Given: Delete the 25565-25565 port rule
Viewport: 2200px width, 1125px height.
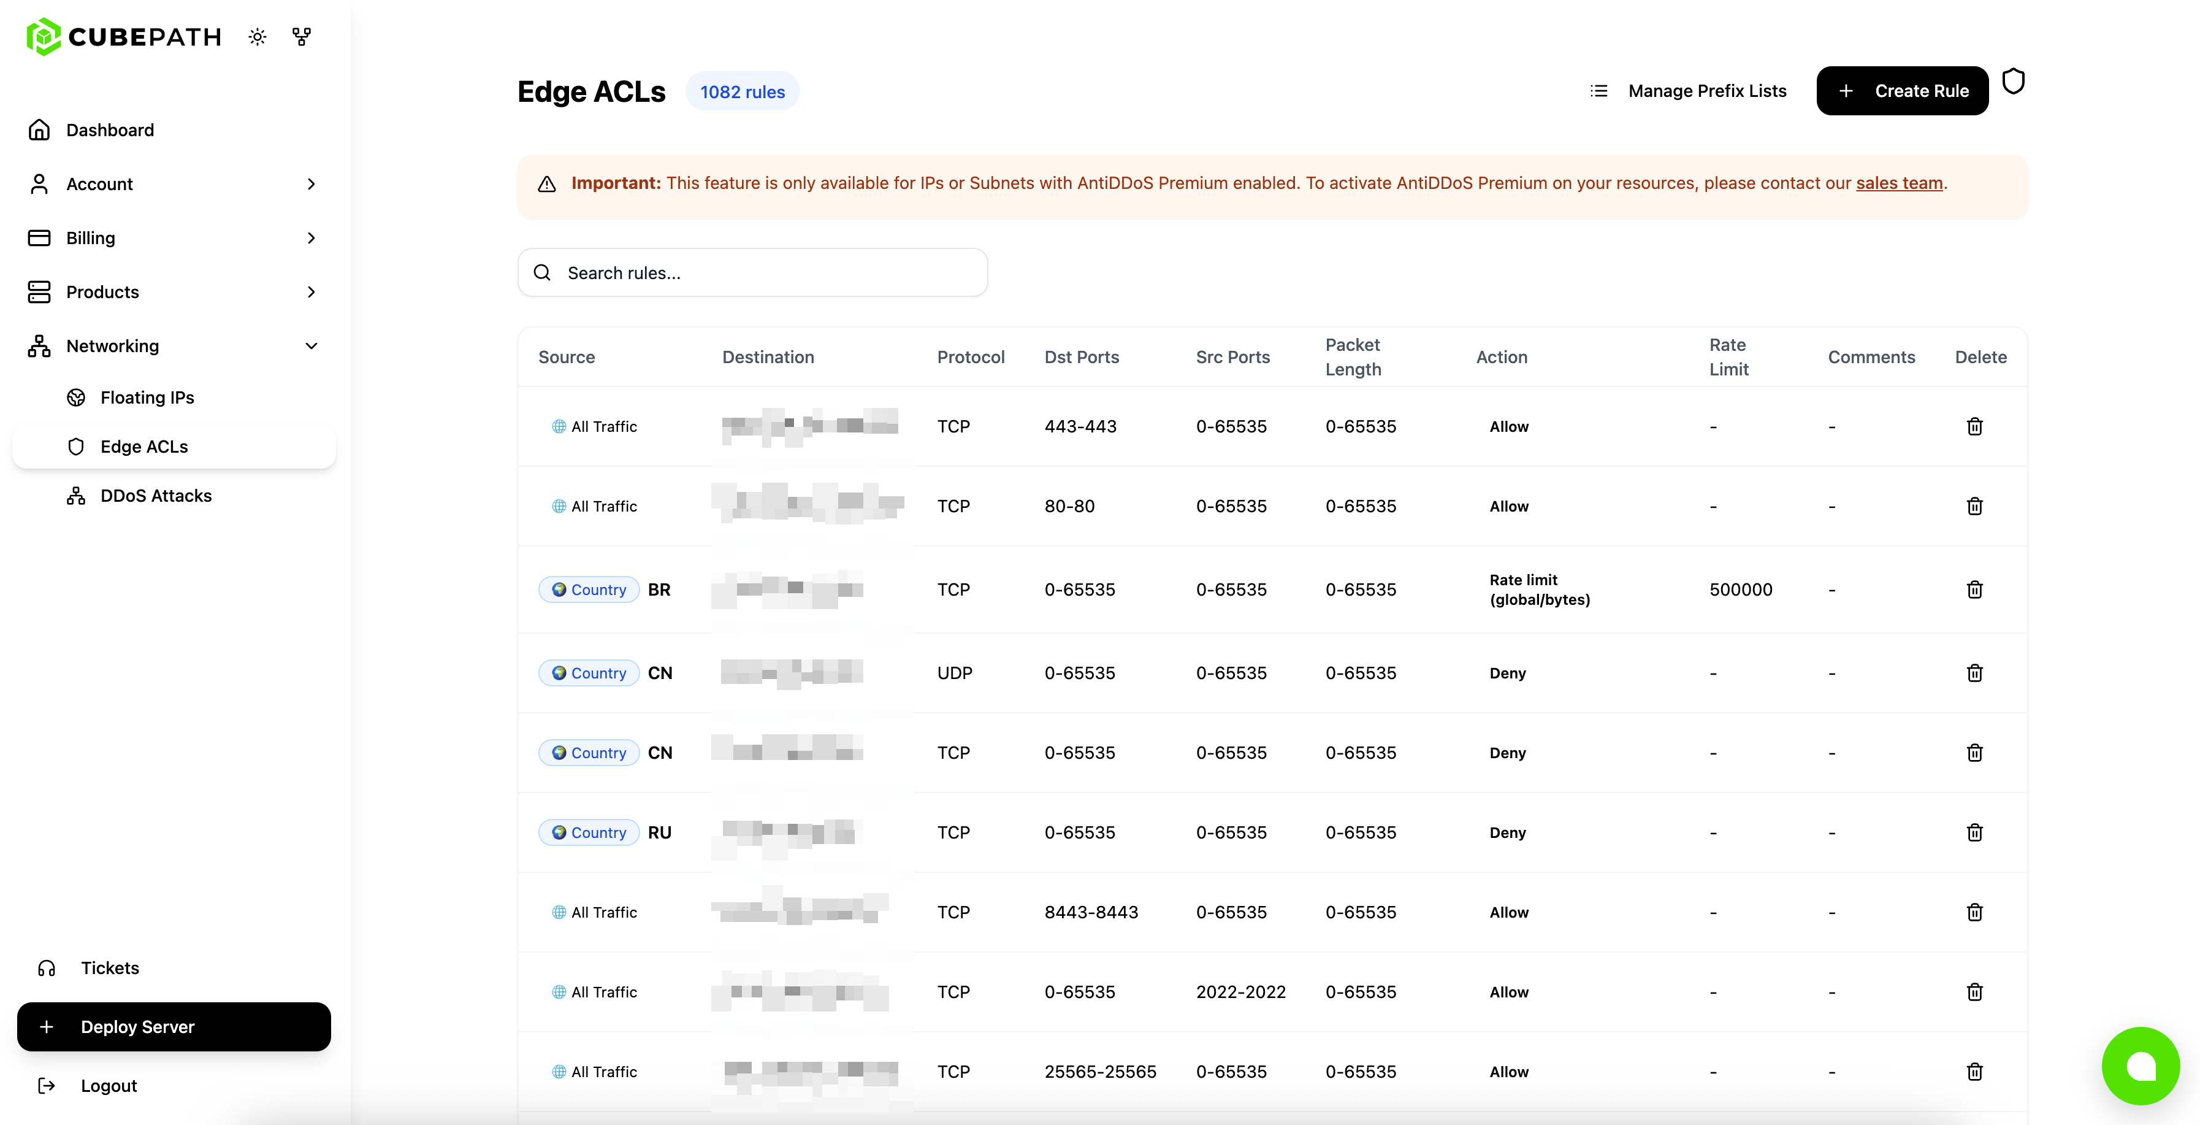Looking at the screenshot, I should [1974, 1071].
